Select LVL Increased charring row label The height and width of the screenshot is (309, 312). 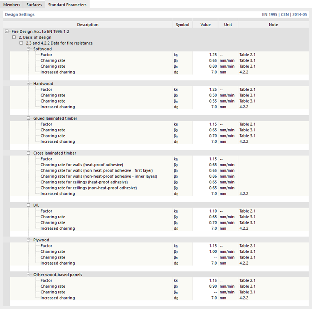58,228
